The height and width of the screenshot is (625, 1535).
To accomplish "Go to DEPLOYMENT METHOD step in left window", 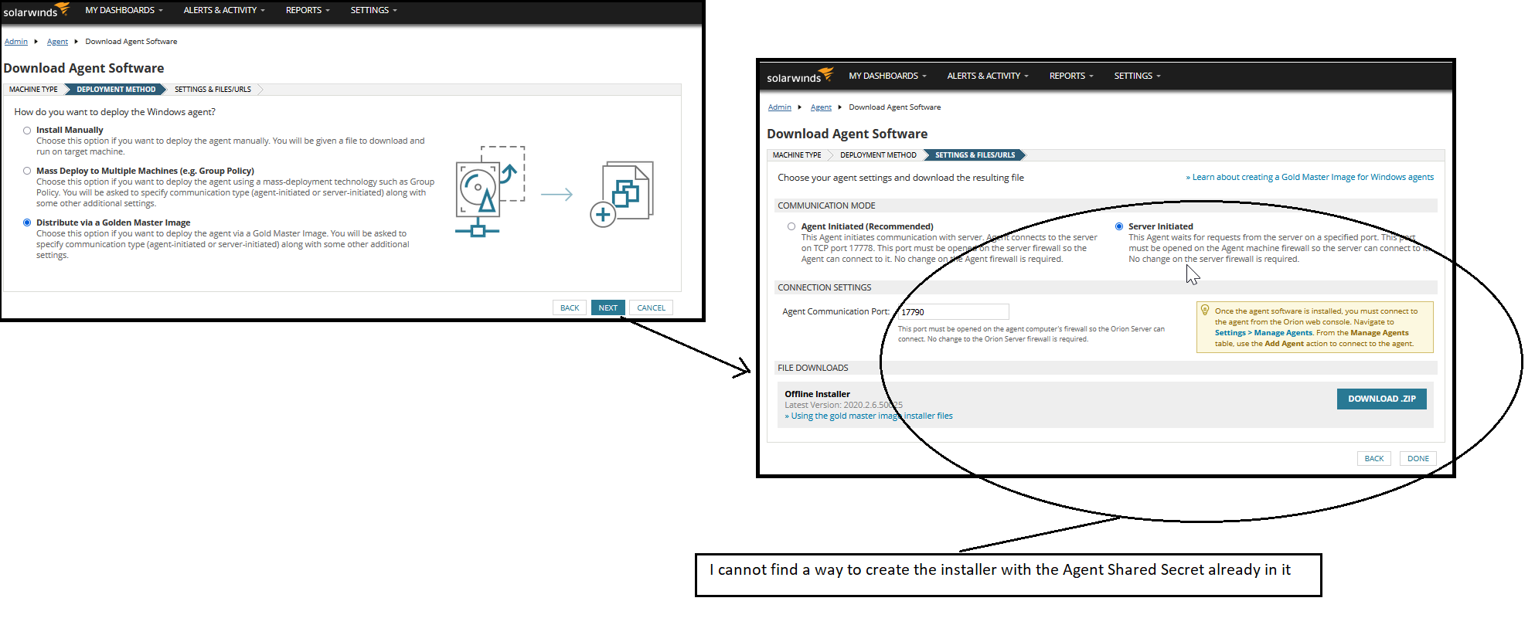I will pos(116,90).
